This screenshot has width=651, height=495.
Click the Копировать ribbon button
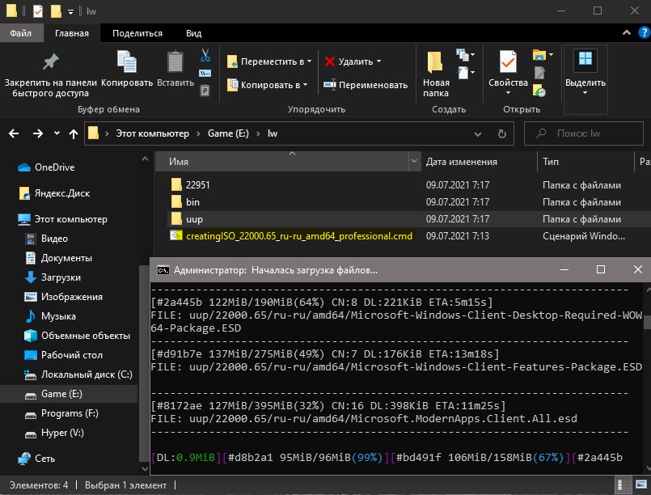(x=127, y=70)
